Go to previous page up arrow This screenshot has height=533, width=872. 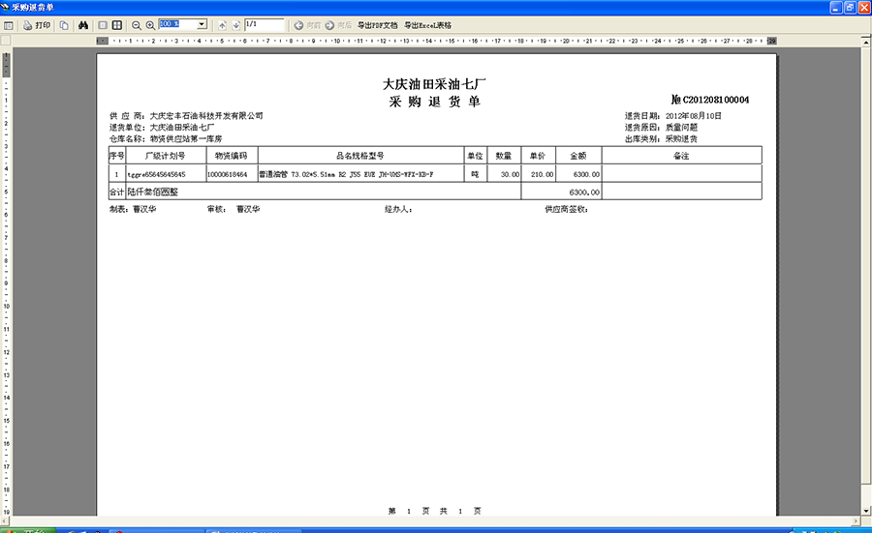click(x=222, y=25)
